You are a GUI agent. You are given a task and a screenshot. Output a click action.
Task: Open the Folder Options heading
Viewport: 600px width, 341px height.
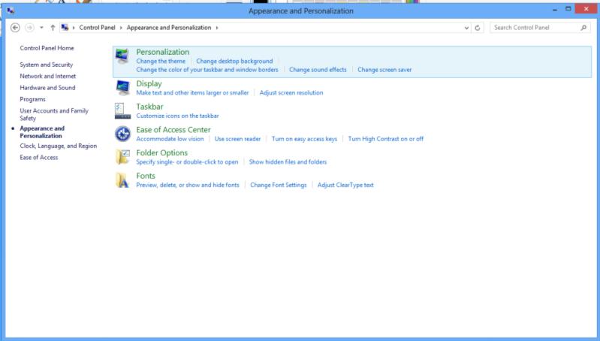click(x=162, y=152)
